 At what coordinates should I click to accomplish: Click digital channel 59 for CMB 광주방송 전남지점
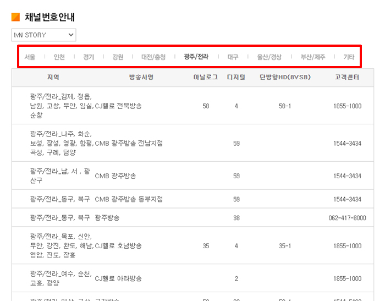tap(236, 143)
